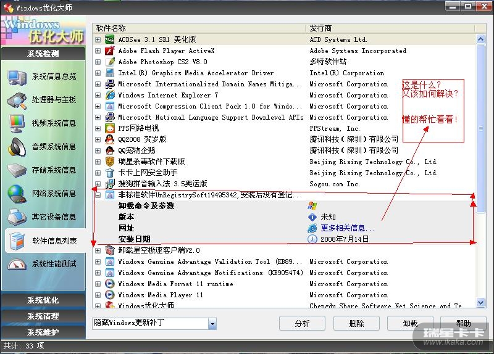This screenshot has height=354, width=494.
Task: Select the 瑞星杀毒软件下载版 row
Action: coord(285,162)
